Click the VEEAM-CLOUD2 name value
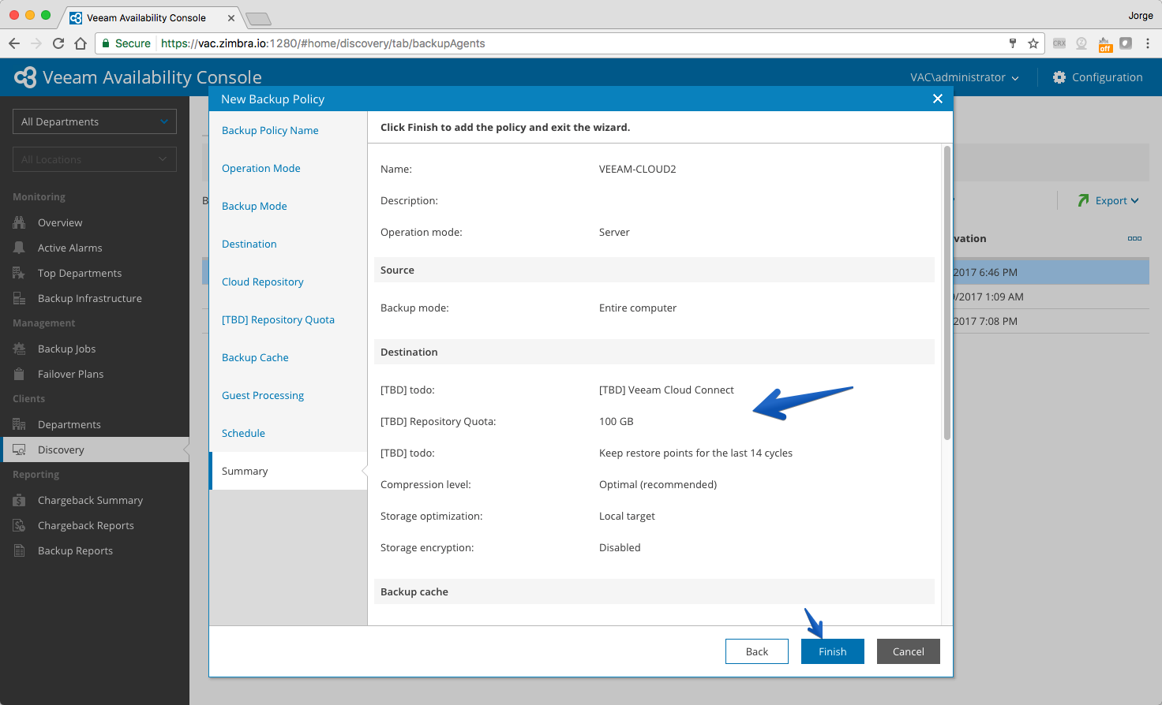The height and width of the screenshot is (705, 1162). [x=637, y=169]
